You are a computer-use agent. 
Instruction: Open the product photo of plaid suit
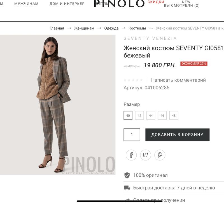click(x=58, y=105)
